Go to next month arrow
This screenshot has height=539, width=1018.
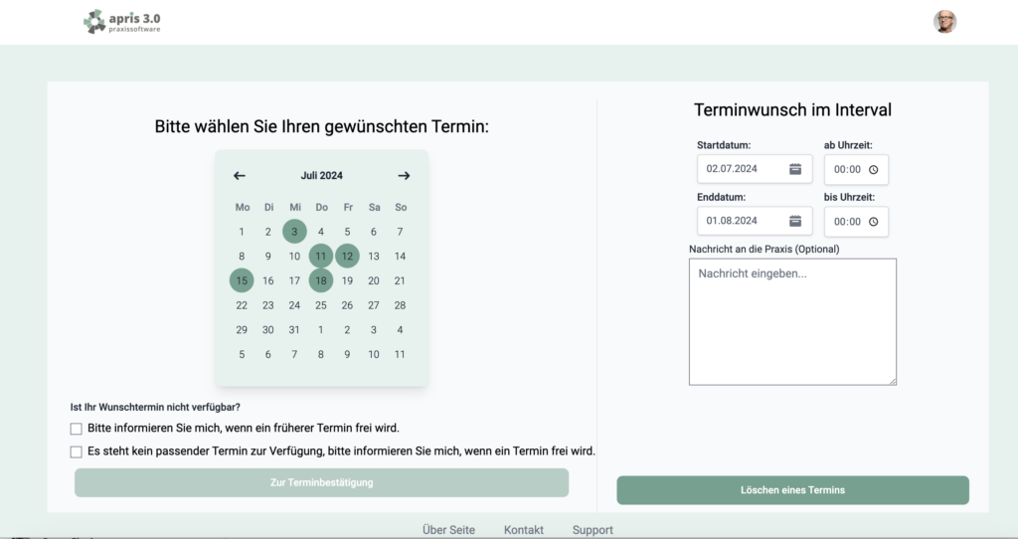[x=404, y=175]
